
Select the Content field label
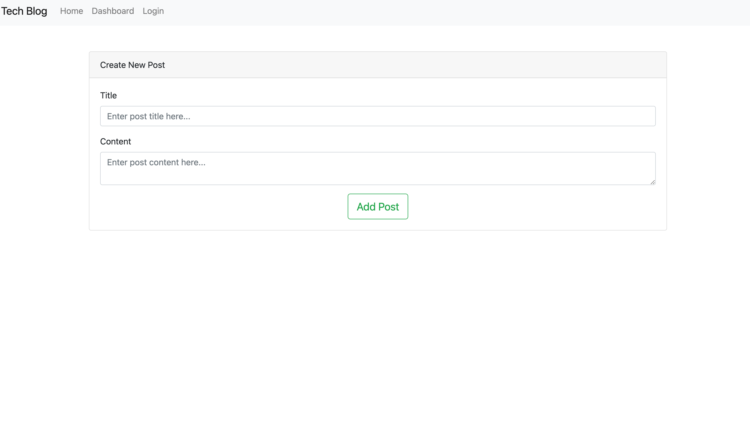pyautogui.click(x=116, y=141)
